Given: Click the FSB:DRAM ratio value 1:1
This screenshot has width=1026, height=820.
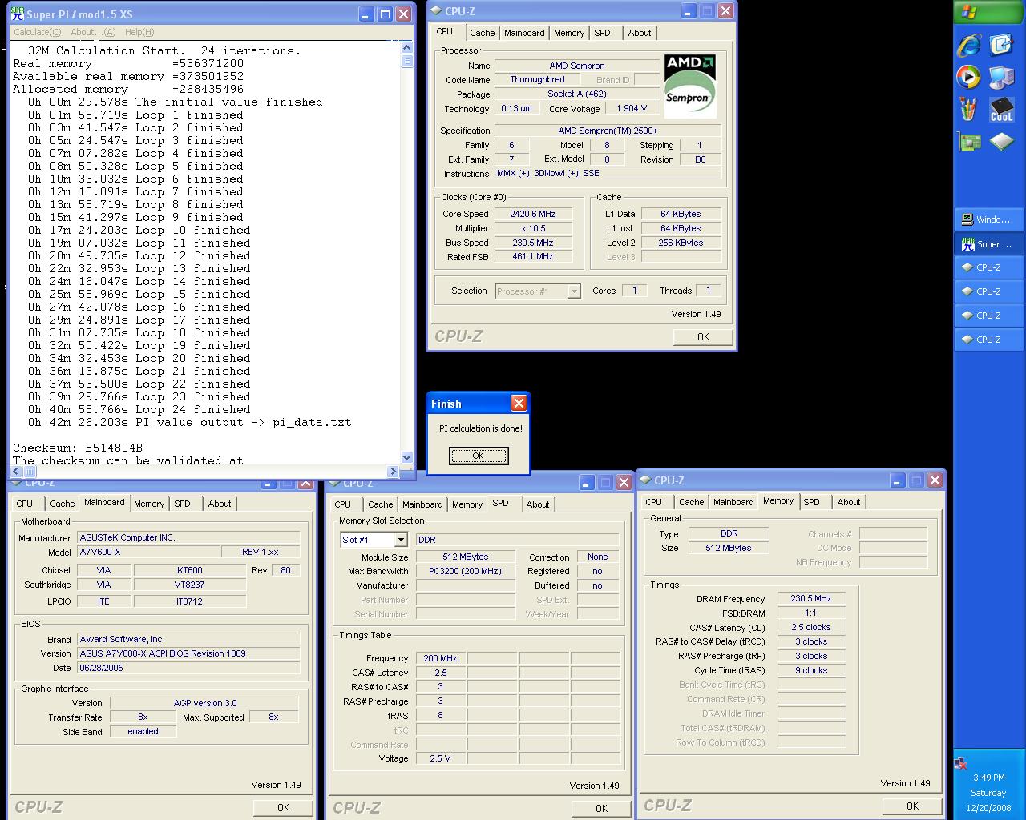Looking at the screenshot, I should coord(810,613).
